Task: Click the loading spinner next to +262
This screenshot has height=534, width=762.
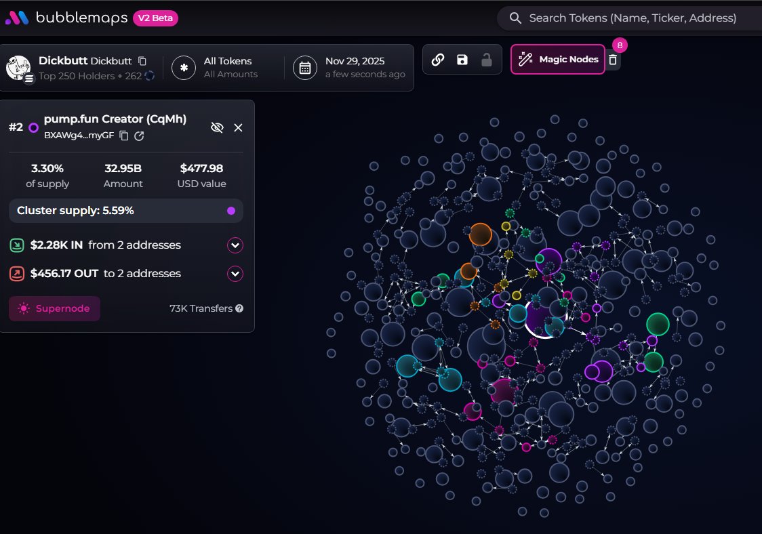Action: pyautogui.click(x=150, y=75)
